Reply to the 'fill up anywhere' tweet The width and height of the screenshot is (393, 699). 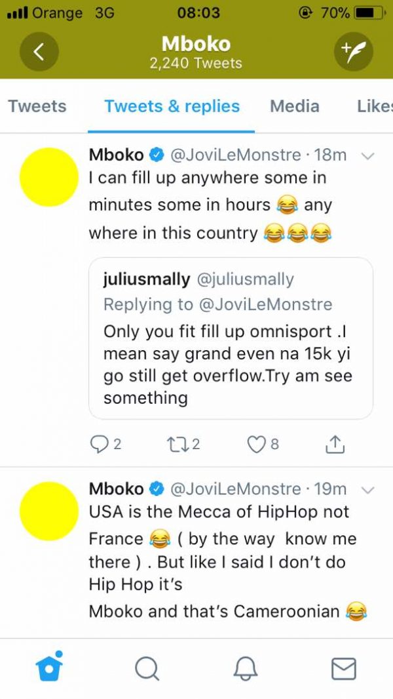tap(99, 445)
